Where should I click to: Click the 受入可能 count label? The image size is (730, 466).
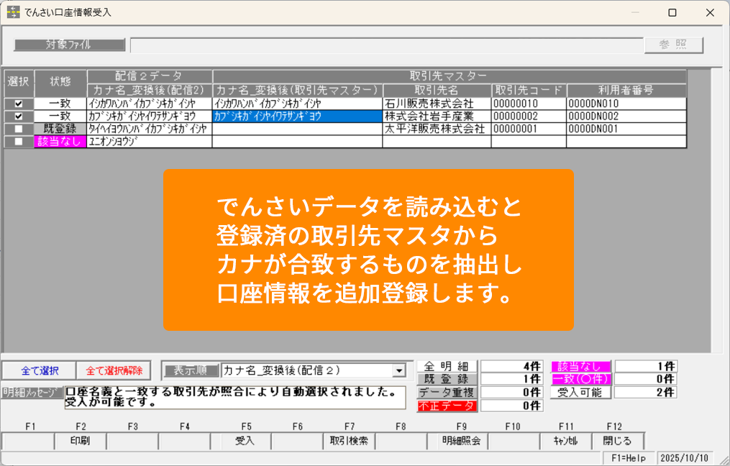580,393
